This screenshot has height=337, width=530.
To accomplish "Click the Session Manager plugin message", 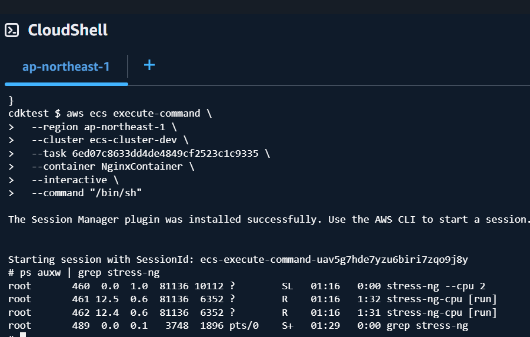I will coord(268,220).
